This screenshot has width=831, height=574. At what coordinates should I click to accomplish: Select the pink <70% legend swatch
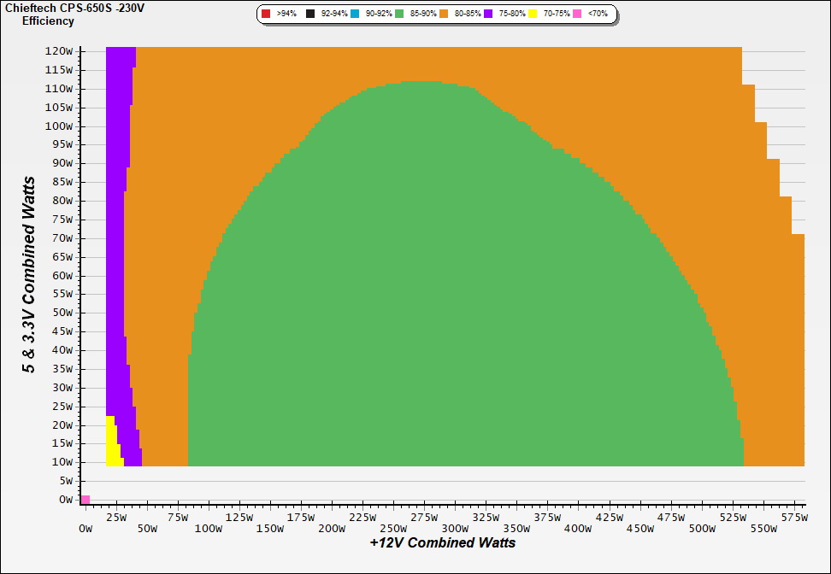point(577,15)
